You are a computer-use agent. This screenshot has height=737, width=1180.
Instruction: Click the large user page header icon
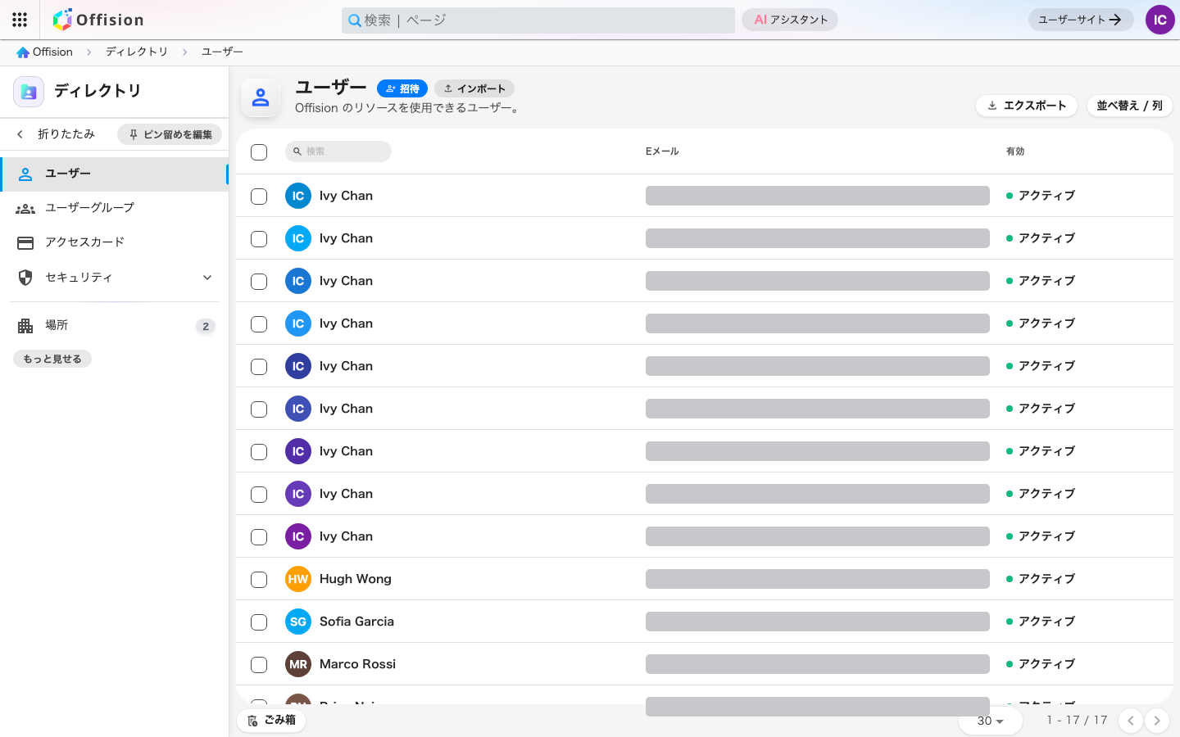click(x=261, y=97)
